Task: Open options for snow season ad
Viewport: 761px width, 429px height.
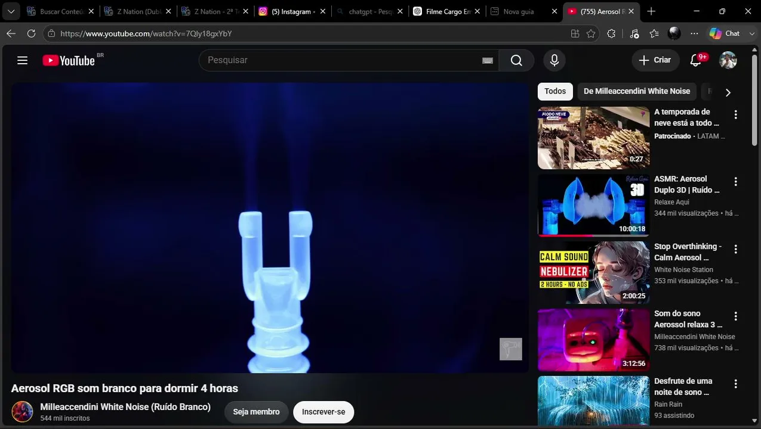Action: 735,114
